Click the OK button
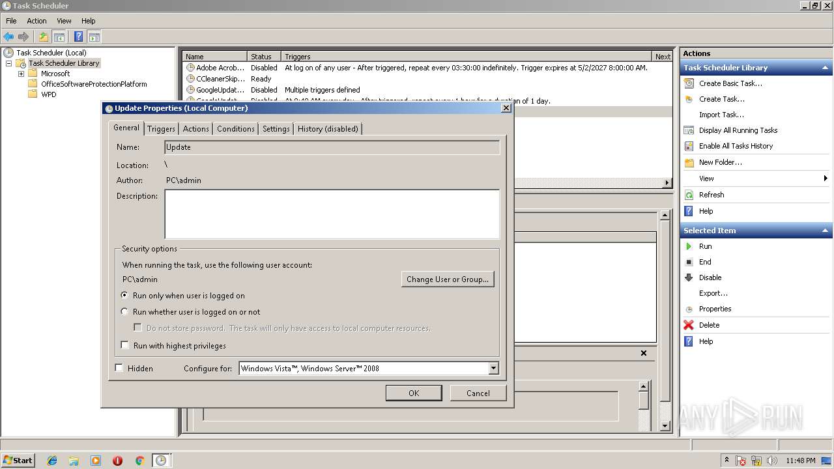 (414, 393)
